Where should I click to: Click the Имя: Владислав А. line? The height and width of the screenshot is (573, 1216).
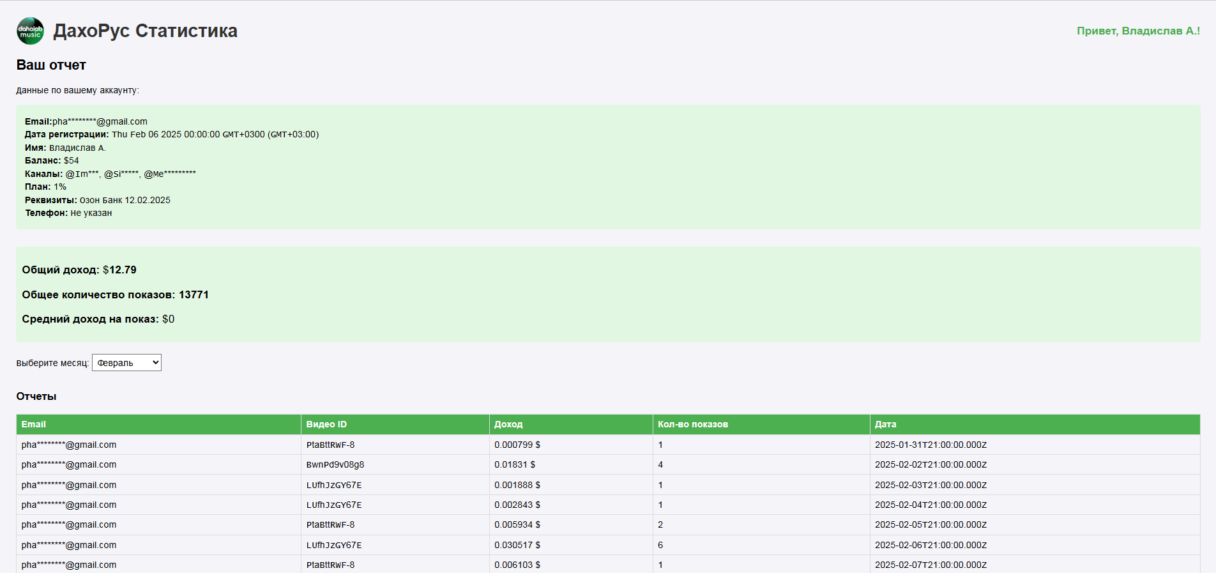tap(65, 148)
